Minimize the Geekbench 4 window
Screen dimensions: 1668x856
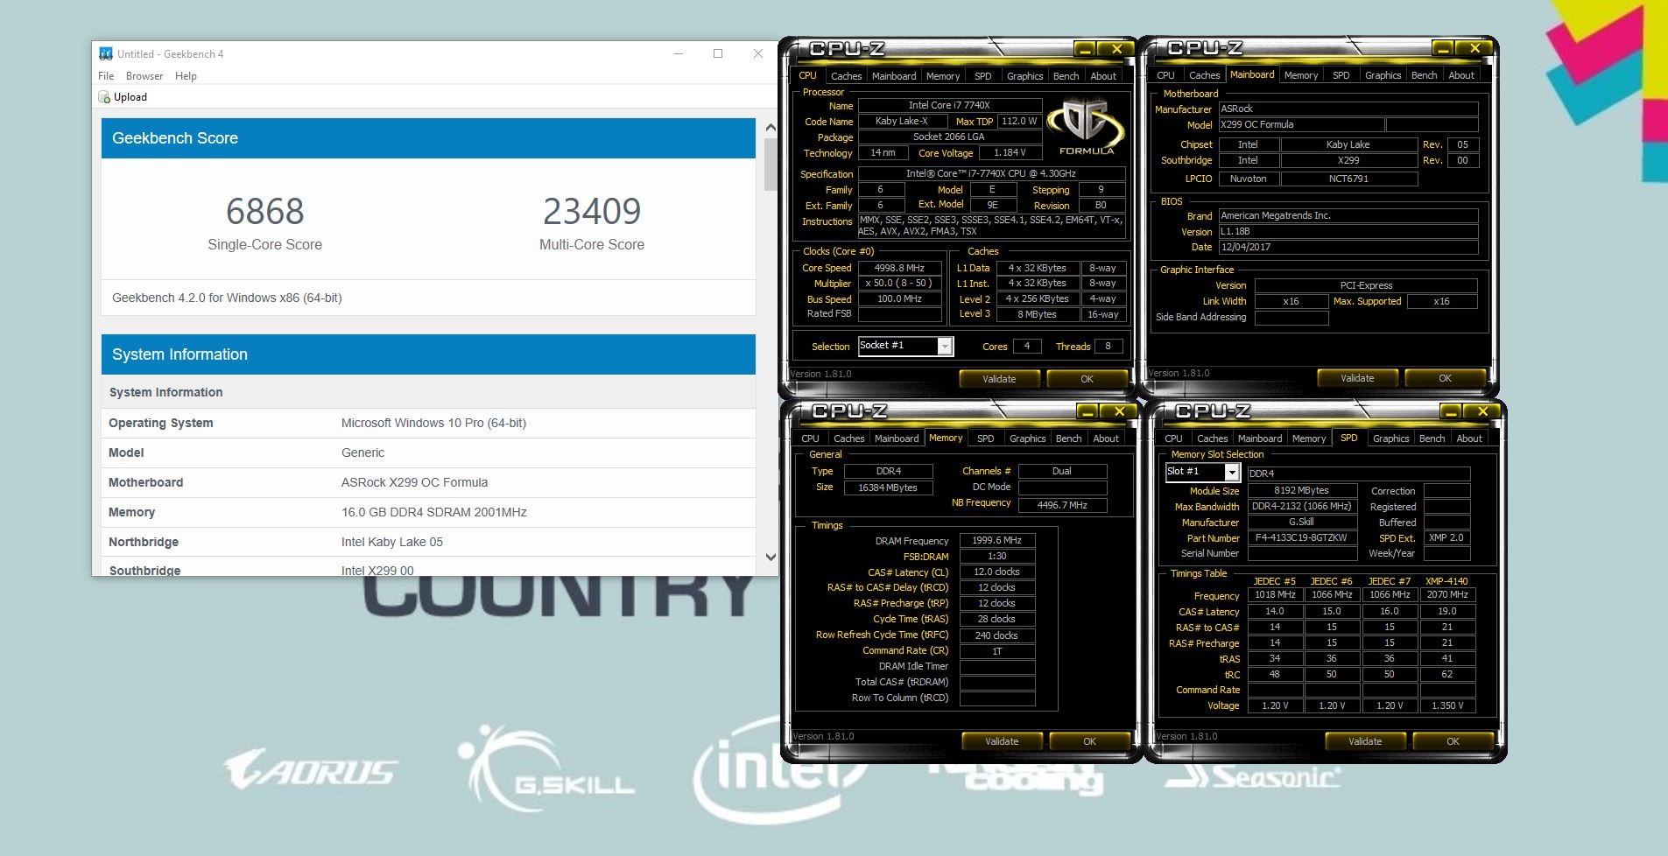tap(679, 53)
